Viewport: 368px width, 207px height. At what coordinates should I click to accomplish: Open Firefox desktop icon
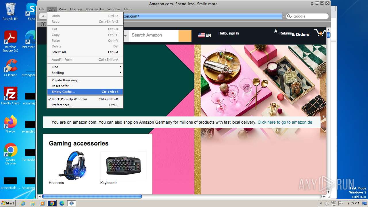tap(10, 124)
